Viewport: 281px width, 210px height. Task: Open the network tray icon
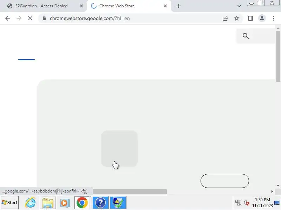click(x=238, y=203)
